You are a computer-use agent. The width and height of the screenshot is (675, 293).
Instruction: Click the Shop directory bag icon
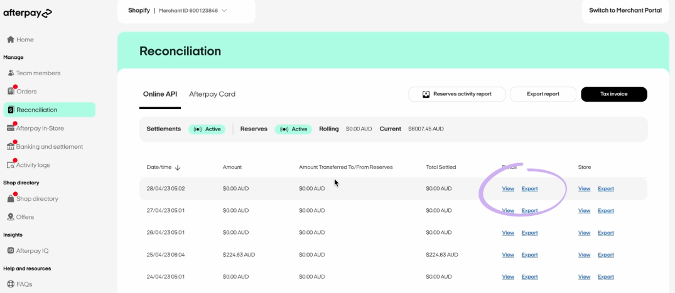pos(11,199)
